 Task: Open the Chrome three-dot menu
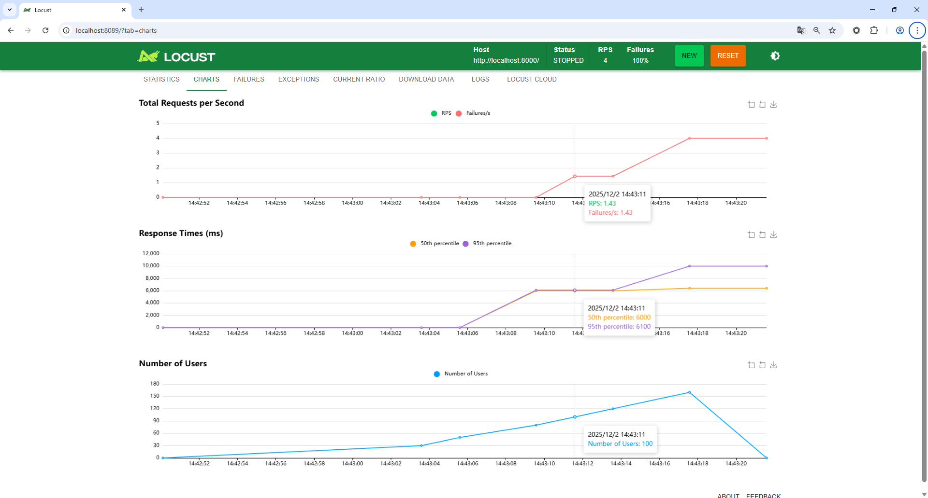917,30
